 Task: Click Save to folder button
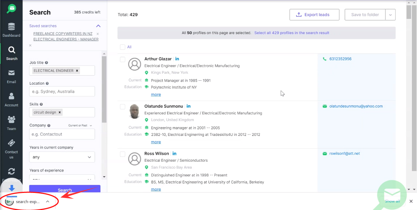coord(365,15)
